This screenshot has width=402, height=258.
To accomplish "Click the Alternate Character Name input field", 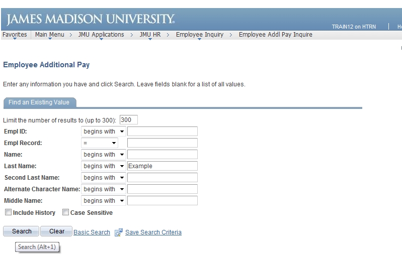I will coord(163,189).
